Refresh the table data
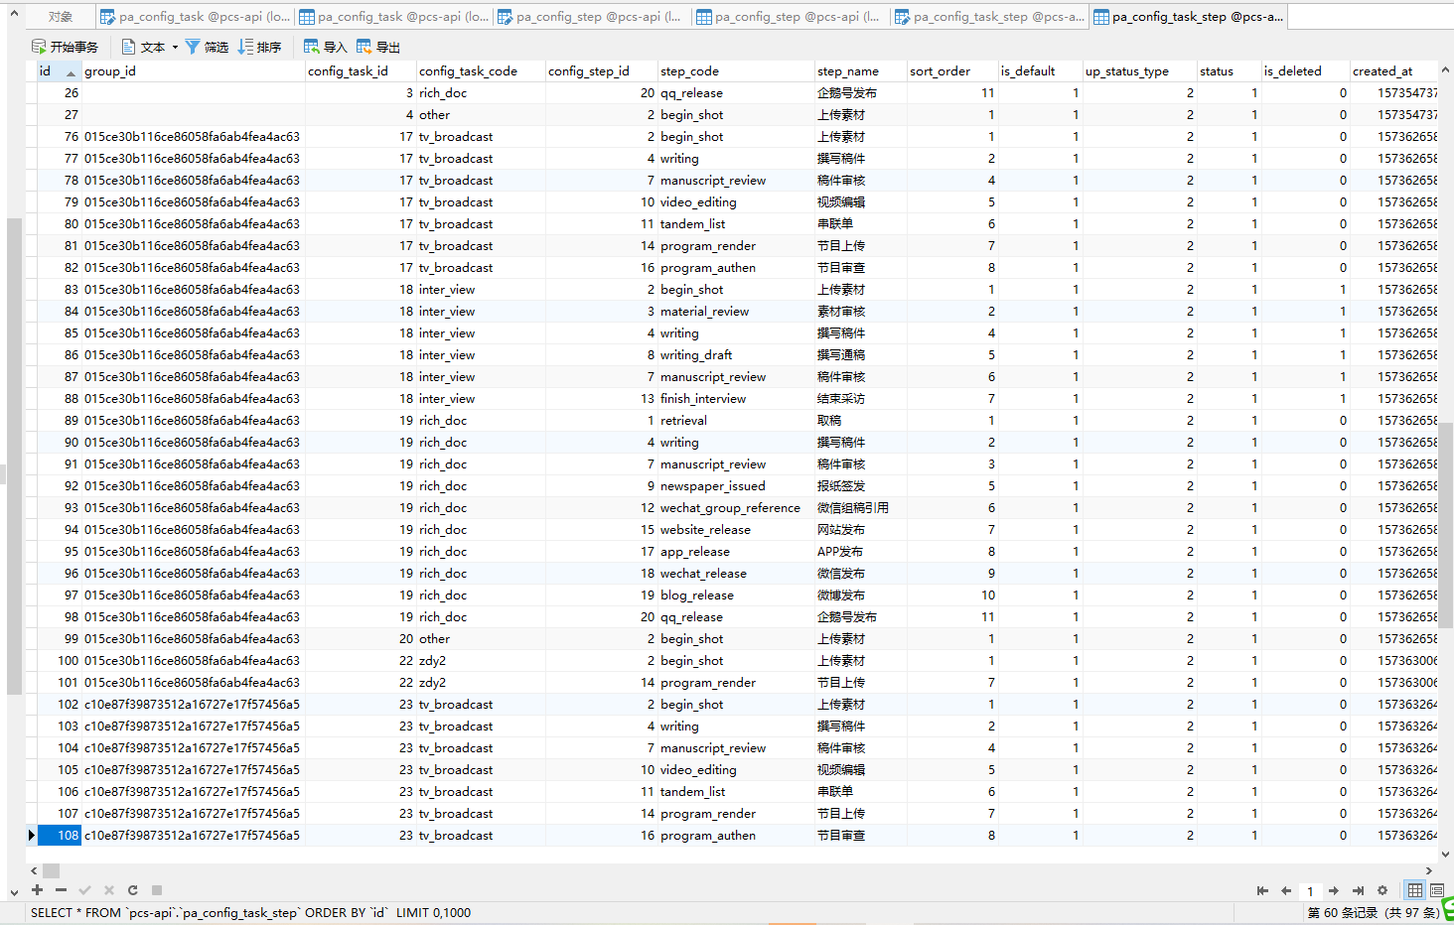Image resolution: width=1454 pixels, height=925 pixels. (132, 890)
